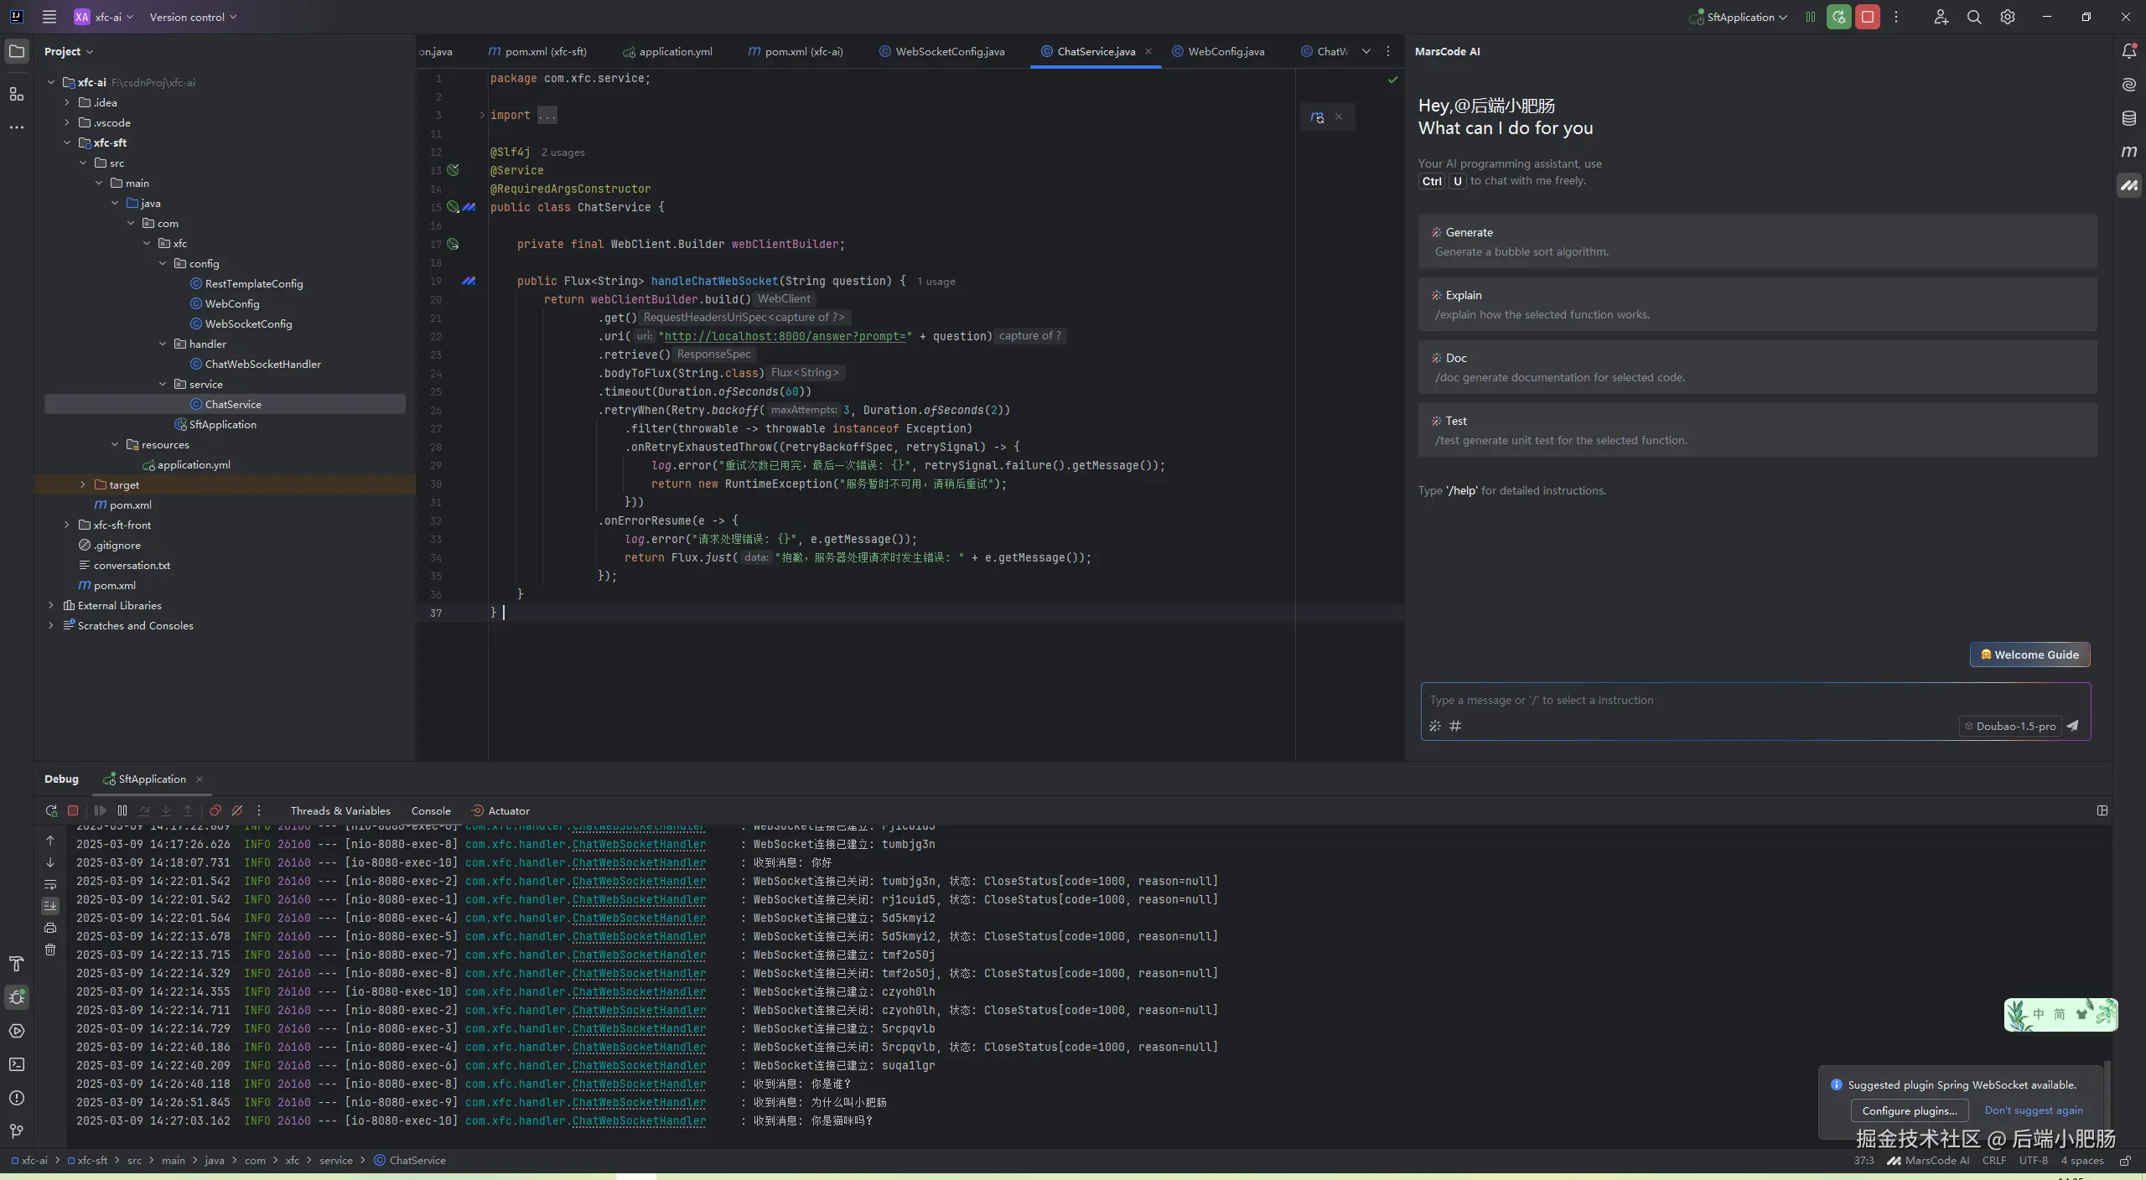
Task: Open the Terminal tool window icon
Action: (x=16, y=1064)
